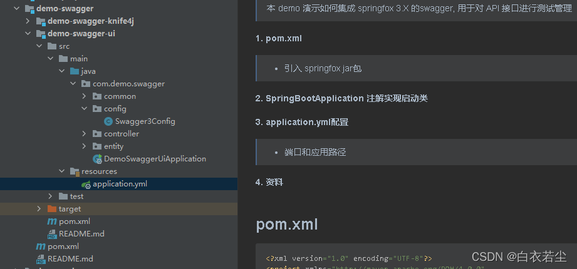Image resolution: width=577 pixels, height=269 pixels.
Task: Select application.yml in the project tree
Action: coord(120,184)
